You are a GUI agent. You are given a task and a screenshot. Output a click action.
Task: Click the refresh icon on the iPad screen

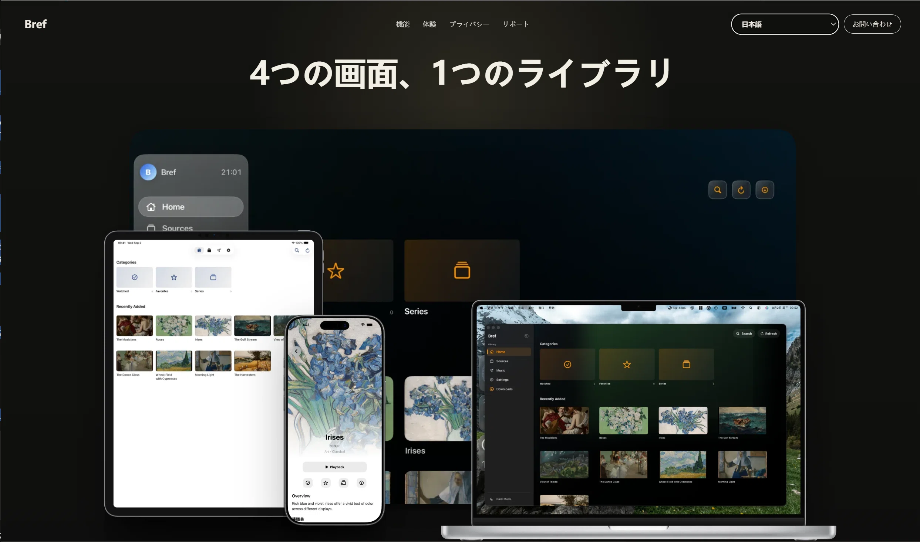pos(307,250)
